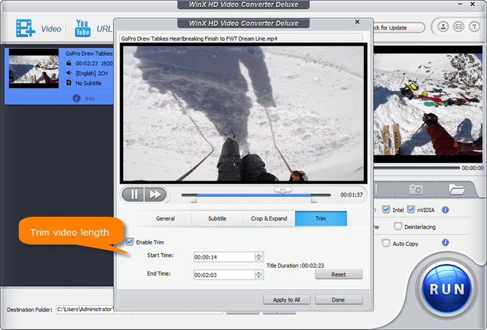Screen dimensions: 487x330
Task: Click the Start Time input field
Action: point(229,257)
